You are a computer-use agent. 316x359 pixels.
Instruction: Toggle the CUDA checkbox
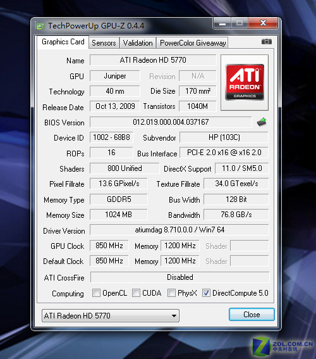[136, 293]
